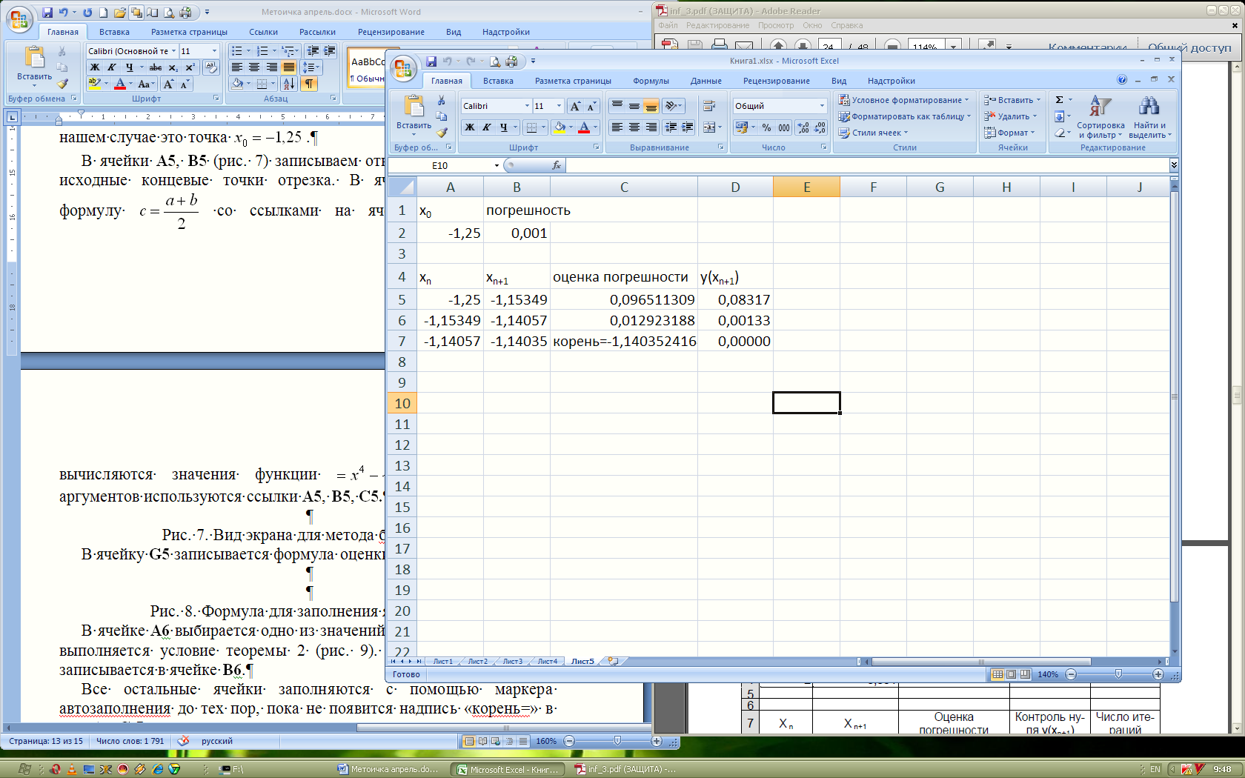Expand the Excel formula bar
Viewport: 1245px width, 778px height.
(1174, 164)
